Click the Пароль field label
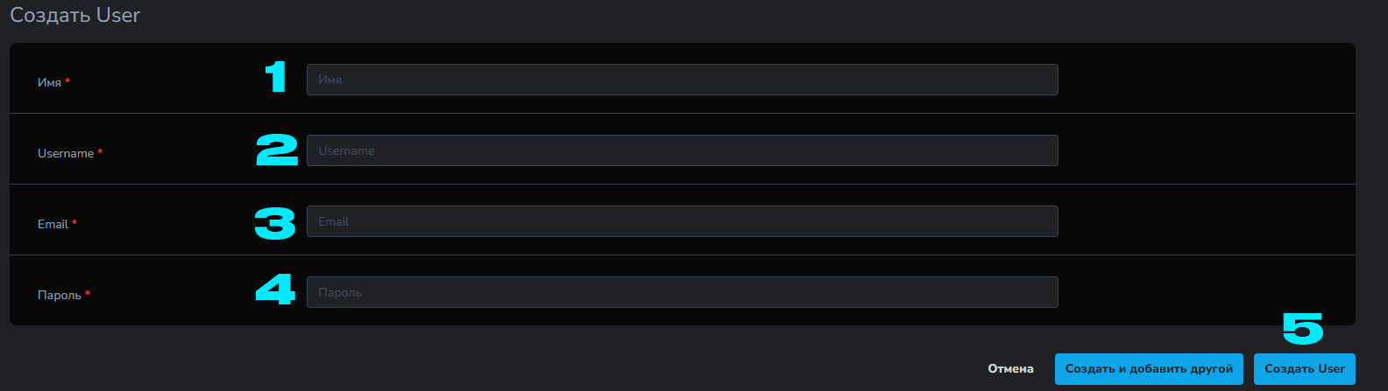The height and width of the screenshot is (391, 1388). (60, 295)
